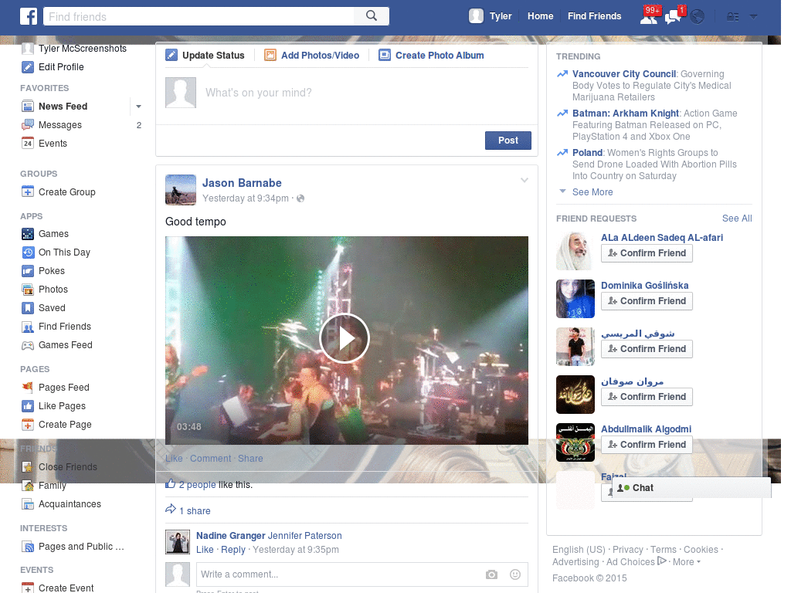The width and height of the screenshot is (791, 593).
Task: Click the Create Page icon
Action: point(28,425)
